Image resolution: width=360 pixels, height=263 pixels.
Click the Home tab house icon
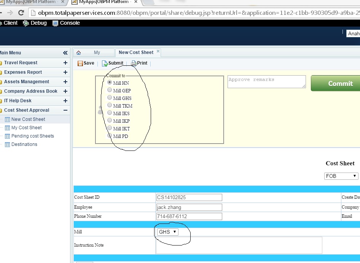(x=78, y=53)
